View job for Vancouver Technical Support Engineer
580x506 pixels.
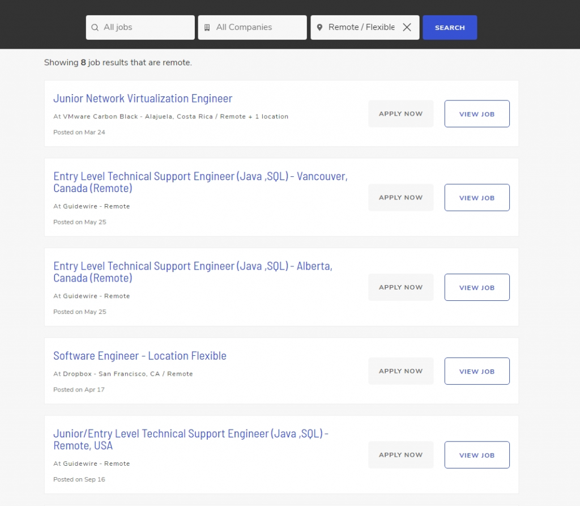(477, 197)
